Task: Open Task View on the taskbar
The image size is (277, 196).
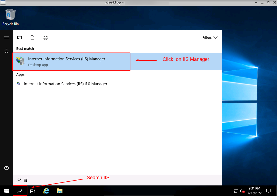Action: [33, 191]
